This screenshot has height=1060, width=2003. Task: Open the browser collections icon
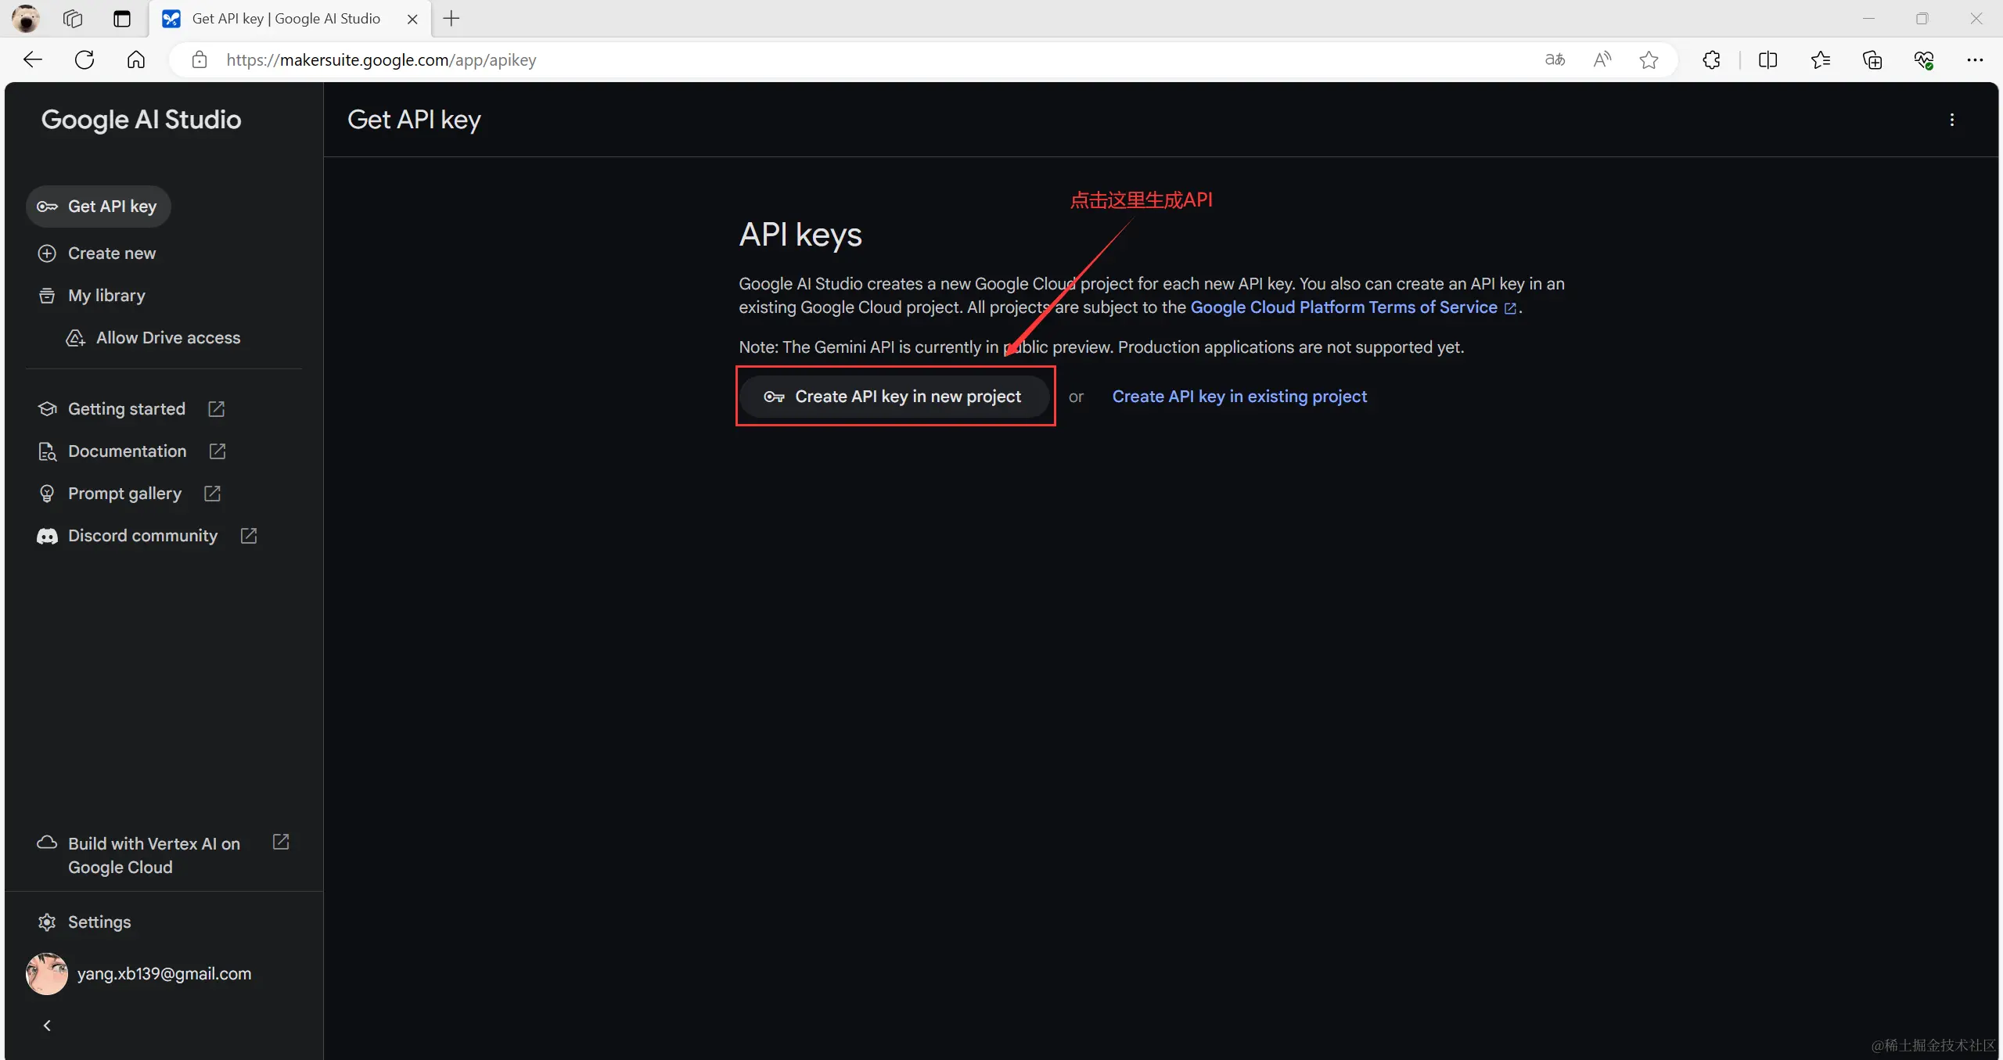[x=1872, y=60]
